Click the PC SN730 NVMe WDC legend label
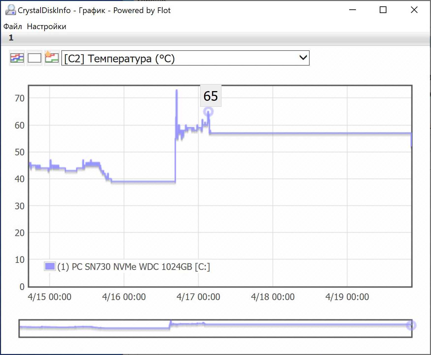431x355 pixels. [133, 267]
